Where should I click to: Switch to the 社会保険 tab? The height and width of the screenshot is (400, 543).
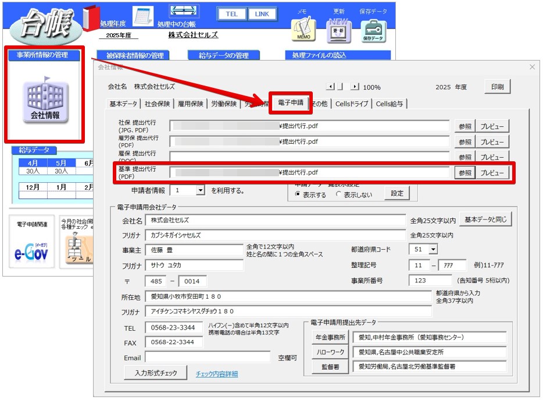157,104
